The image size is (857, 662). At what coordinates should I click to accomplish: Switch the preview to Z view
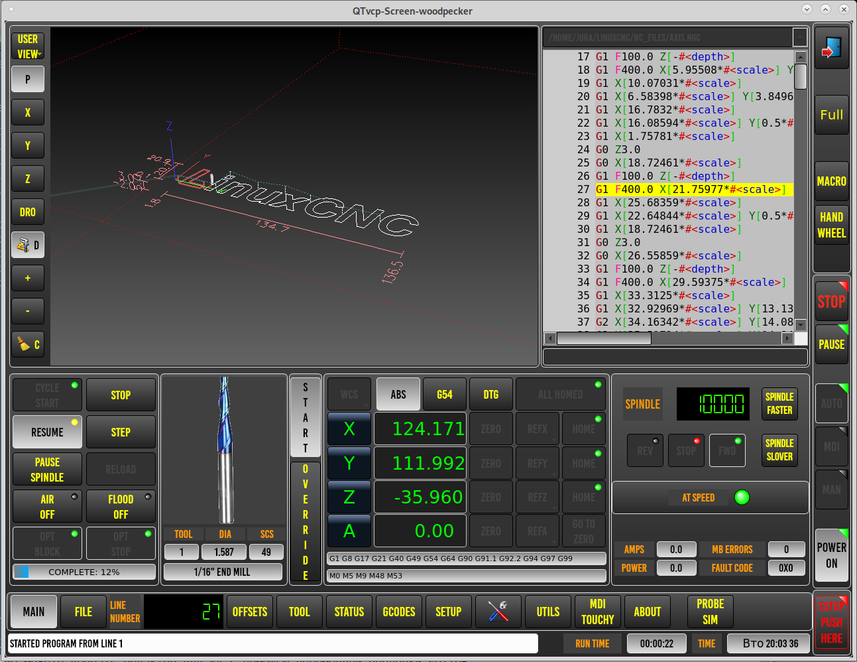click(28, 178)
